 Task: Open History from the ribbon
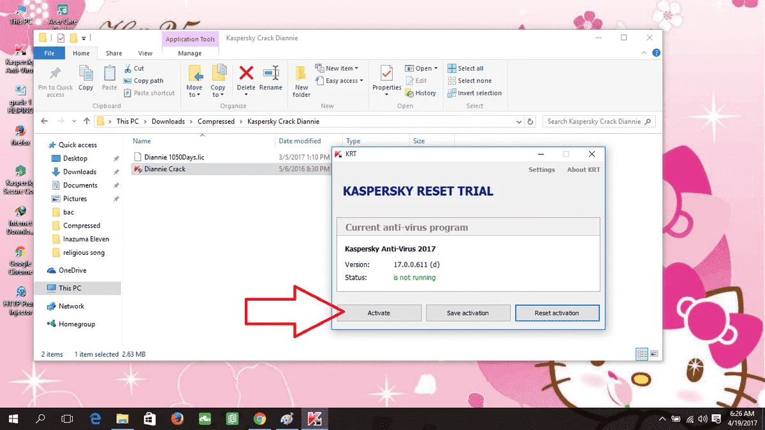421,93
